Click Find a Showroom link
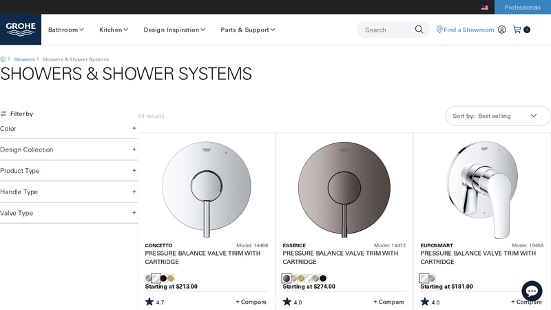 coord(468,30)
